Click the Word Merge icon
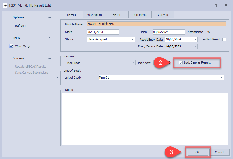The height and width of the screenshot is (159, 233). 11,46
